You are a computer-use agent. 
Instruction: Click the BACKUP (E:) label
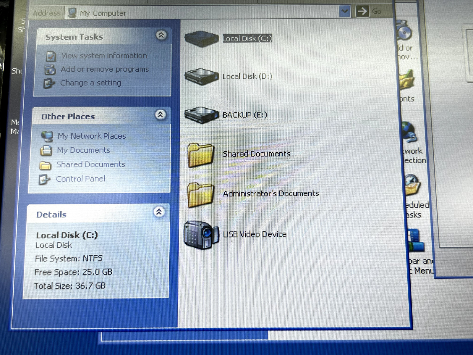tap(245, 115)
